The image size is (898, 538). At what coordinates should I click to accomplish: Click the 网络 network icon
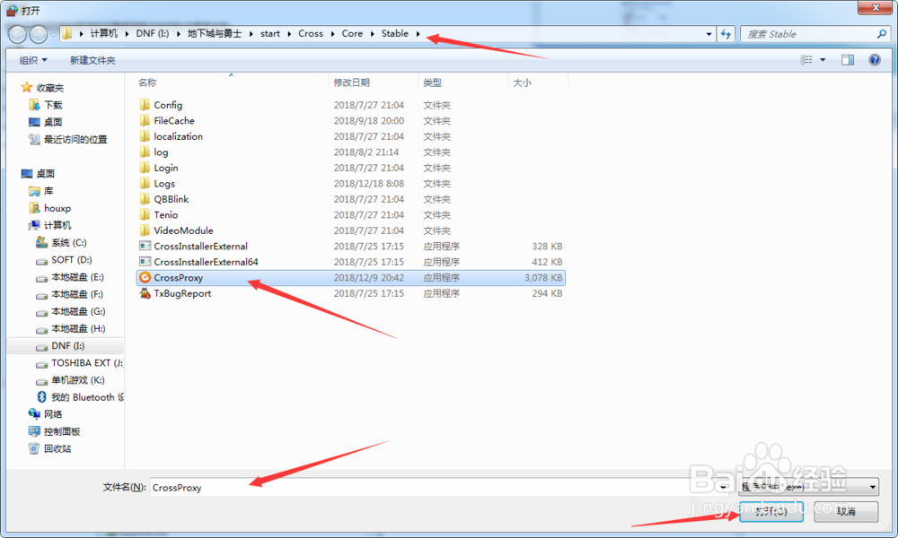coord(34,414)
